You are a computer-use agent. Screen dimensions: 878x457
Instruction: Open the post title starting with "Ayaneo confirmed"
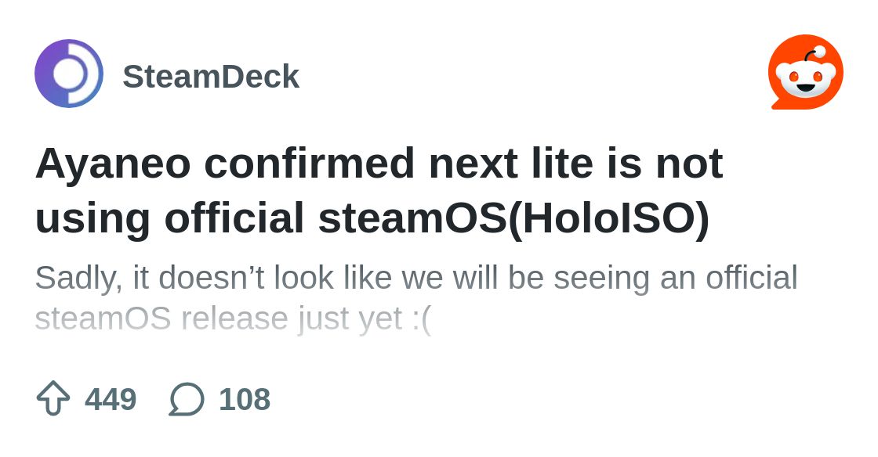[379, 163]
